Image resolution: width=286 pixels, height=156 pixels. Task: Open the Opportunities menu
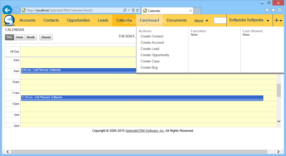pyautogui.click(x=78, y=20)
